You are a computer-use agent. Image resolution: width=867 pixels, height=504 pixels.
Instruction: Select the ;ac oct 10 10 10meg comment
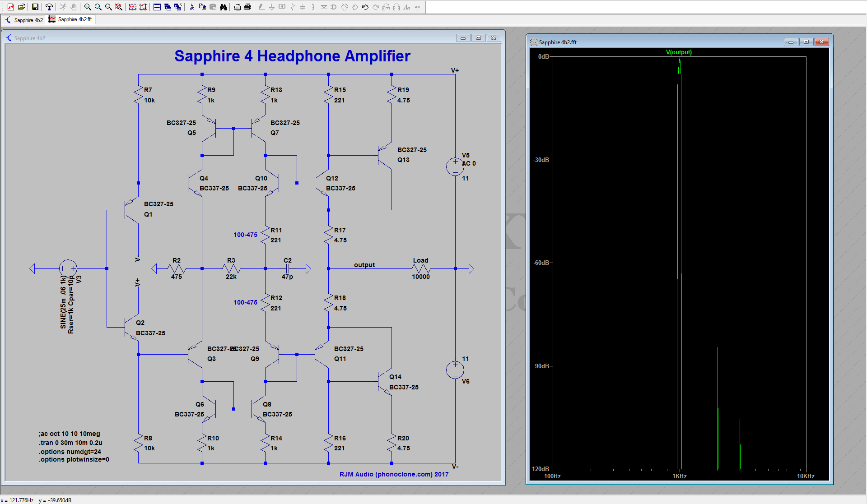(x=70, y=434)
